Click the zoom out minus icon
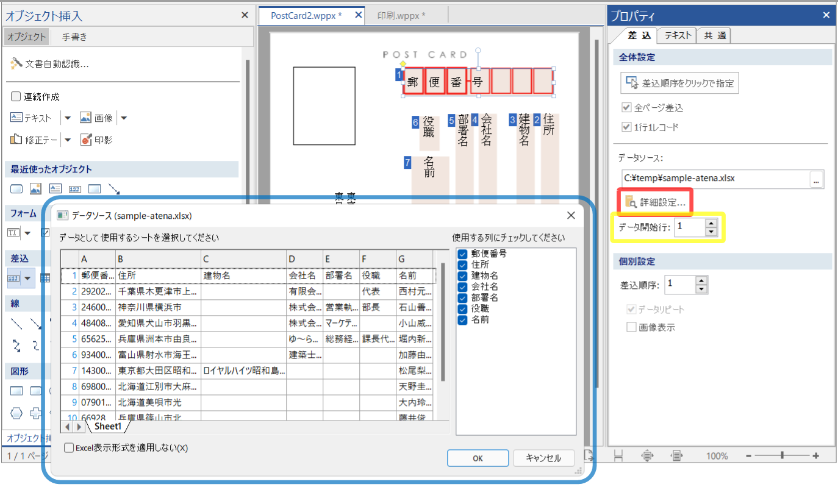 point(749,455)
